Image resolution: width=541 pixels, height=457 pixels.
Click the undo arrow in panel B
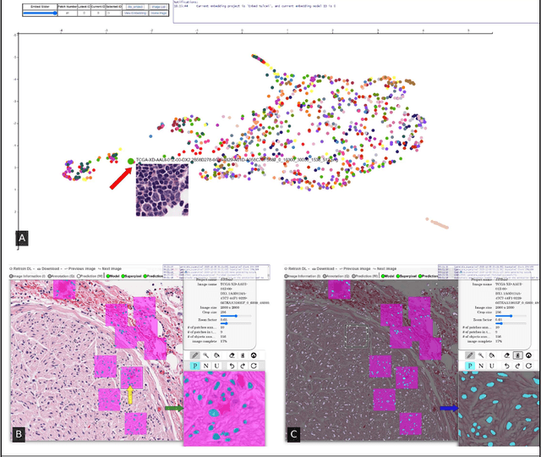click(232, 366)
